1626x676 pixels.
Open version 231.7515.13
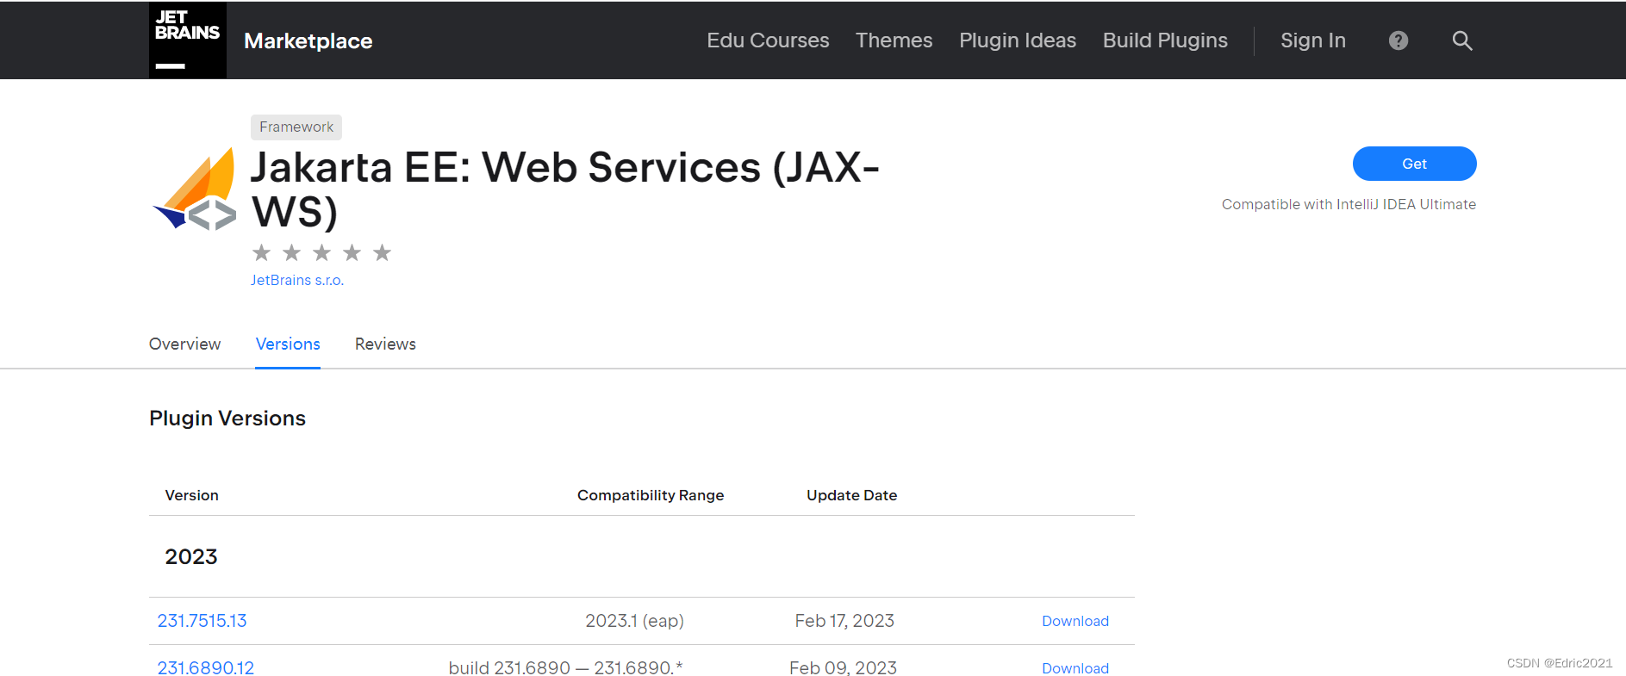202,621
